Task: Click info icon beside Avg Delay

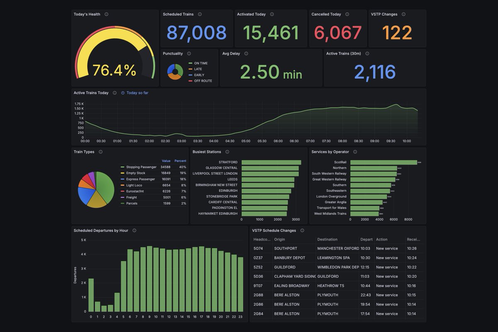Action: pyautogui.click(x=246, y=54)
